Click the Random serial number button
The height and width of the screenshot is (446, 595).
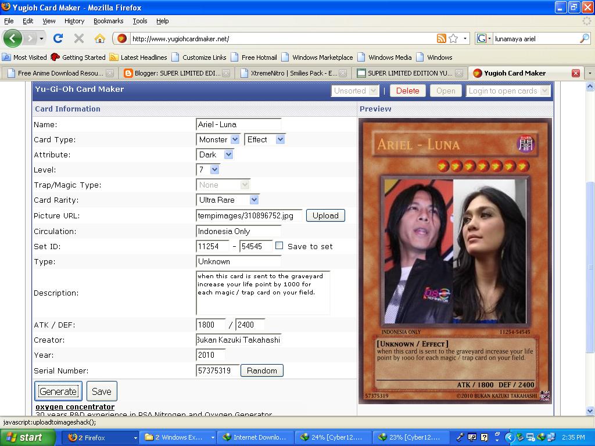pyautogui.click(x=262, y=371)
